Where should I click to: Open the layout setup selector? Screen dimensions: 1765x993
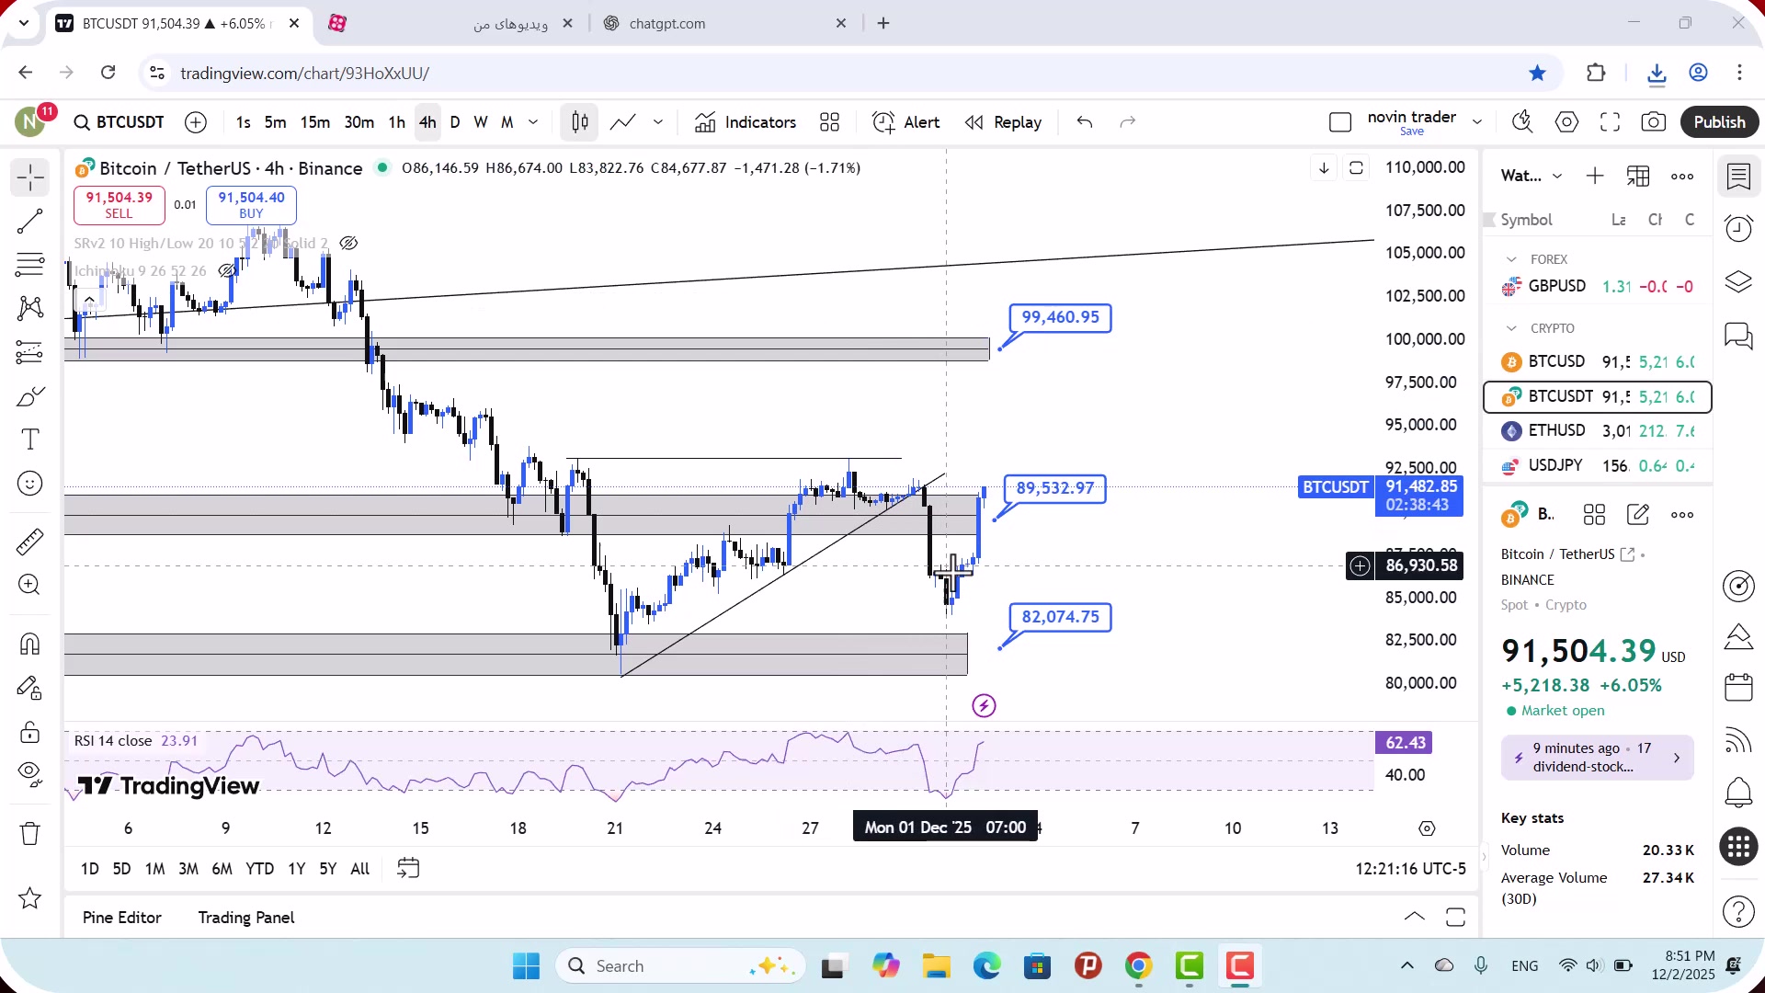(1340, 122)
